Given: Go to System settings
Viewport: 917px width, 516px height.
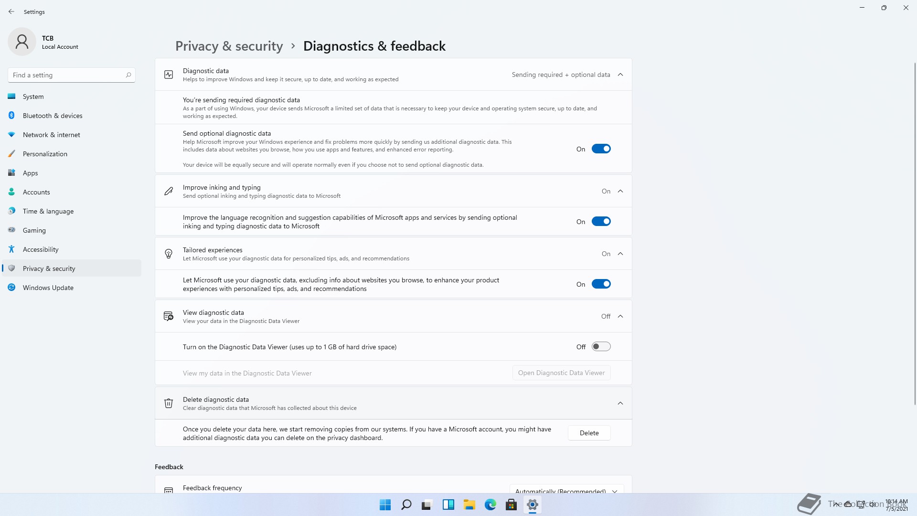Looking at the screenshot, I should [x=72, y=97].
